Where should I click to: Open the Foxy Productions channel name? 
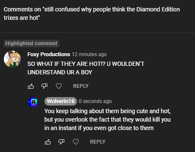(49, 54)
